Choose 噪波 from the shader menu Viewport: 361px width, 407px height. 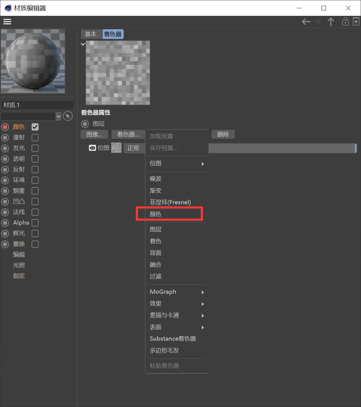pyautogui.click(x=177, y=179)
